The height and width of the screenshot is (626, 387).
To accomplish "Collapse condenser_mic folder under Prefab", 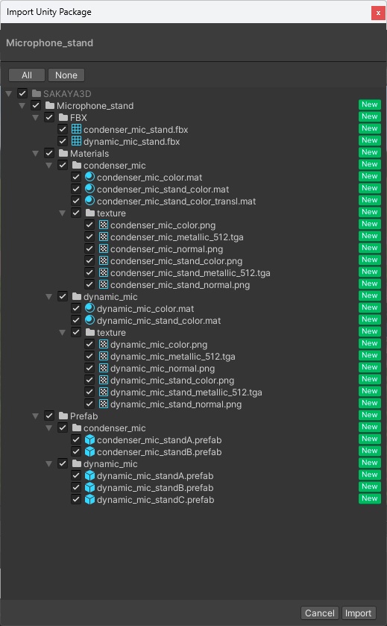I will pyautogui.click(x=49, y=428).
